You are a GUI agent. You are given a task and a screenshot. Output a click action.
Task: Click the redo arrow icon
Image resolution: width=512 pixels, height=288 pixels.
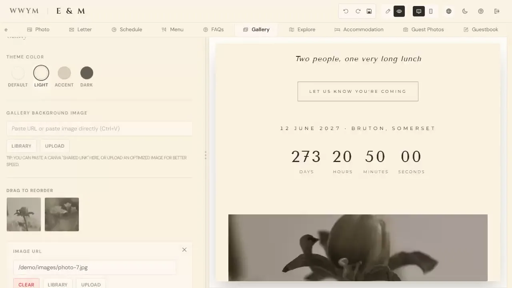(358, 11)
